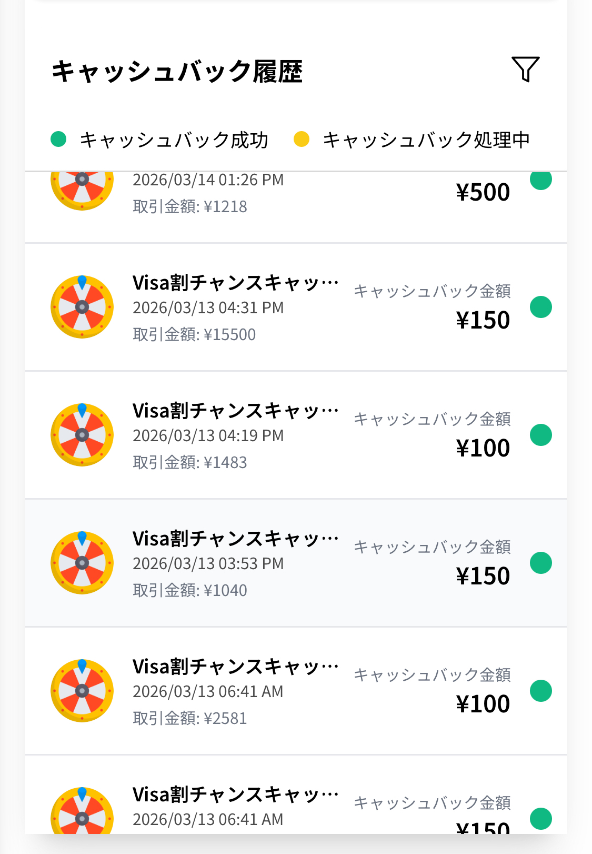Click transaction amount 取引金額 ¥1218
Image resolution: width=592 pixels, height=854 pixels.
pos(190,206)
